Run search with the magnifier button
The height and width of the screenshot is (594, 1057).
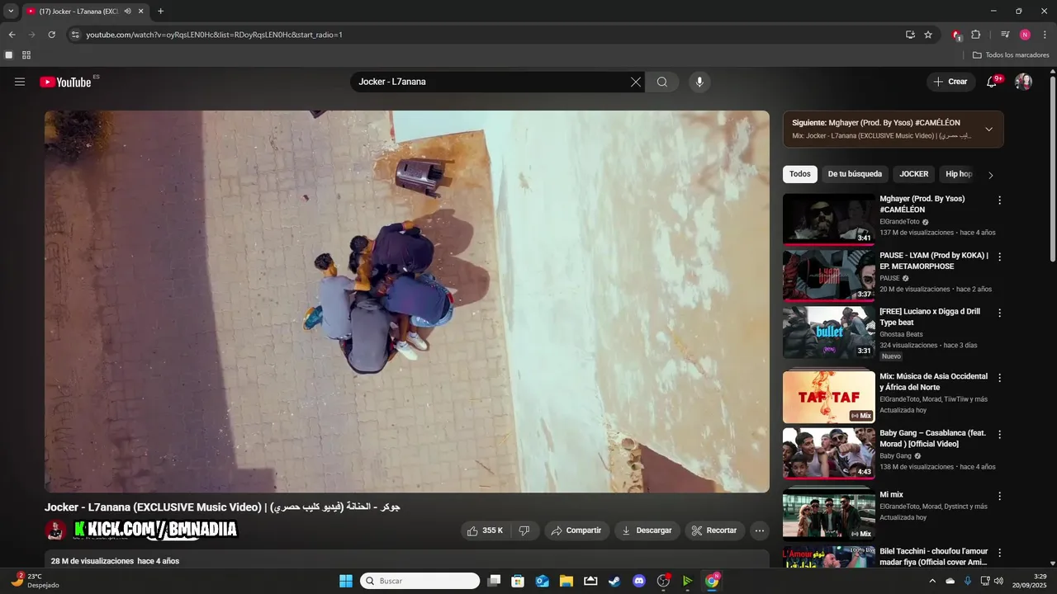coord(662,82)
